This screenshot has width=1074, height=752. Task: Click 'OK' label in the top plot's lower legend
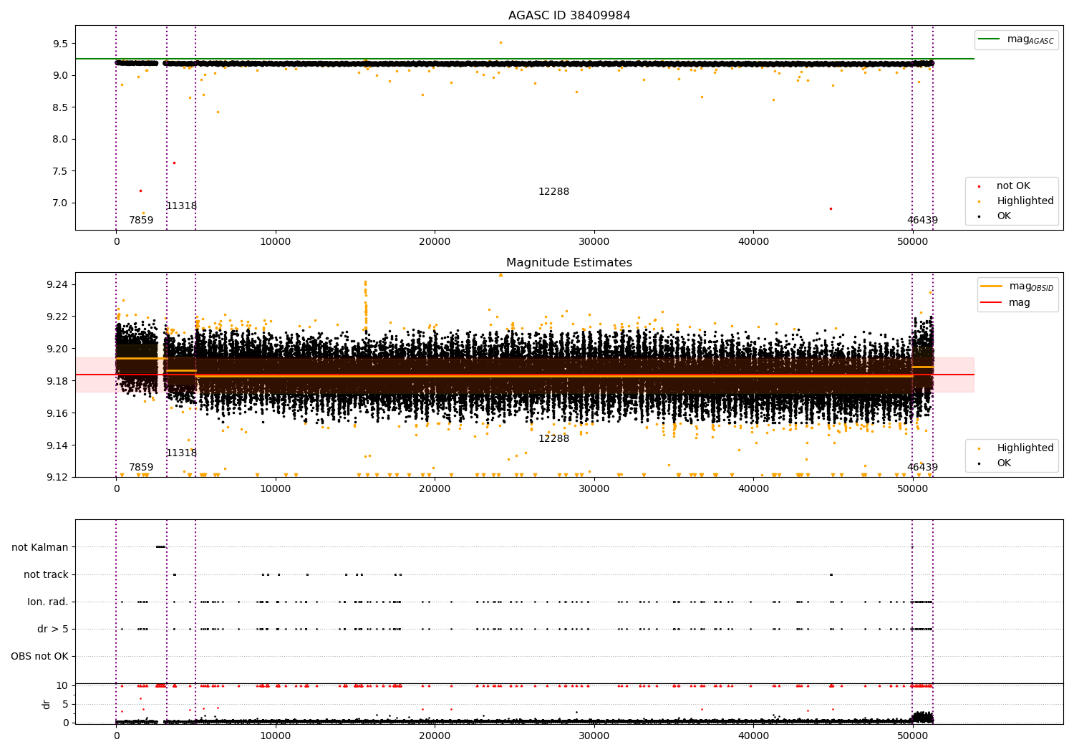[1004, 216]
